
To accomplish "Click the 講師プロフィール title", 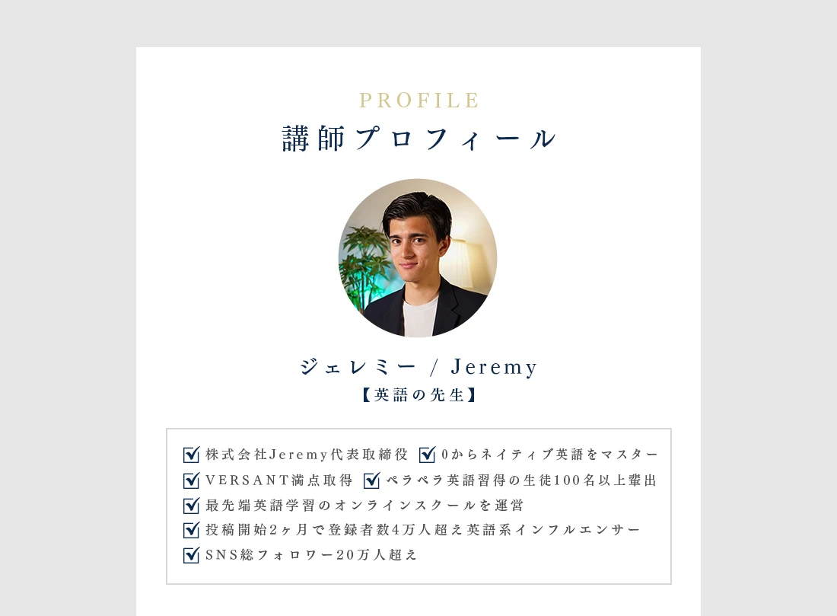I will [419, 139].
